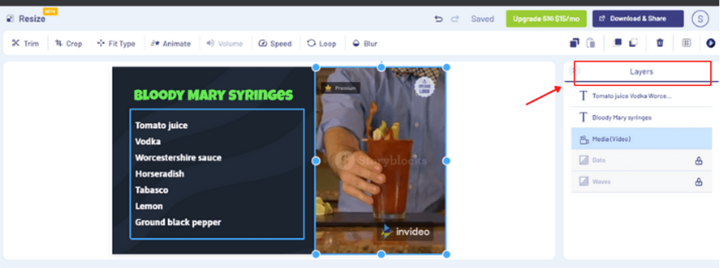Open the Fit Type options

click(x=116, y=44)
